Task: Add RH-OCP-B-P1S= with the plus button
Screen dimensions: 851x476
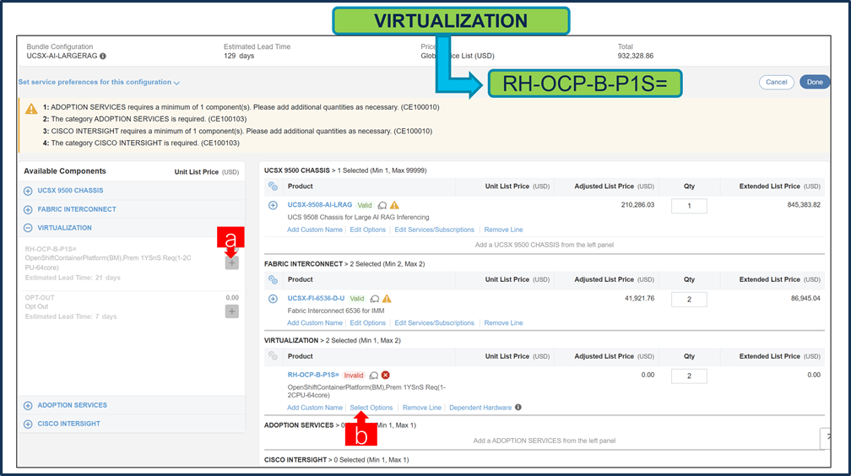Action: pyautogui.click(x=231, y=262)
